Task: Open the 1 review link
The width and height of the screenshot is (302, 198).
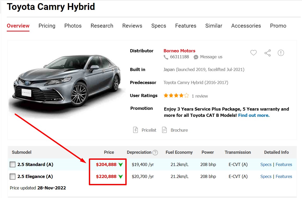Action: tap(200, 96)
